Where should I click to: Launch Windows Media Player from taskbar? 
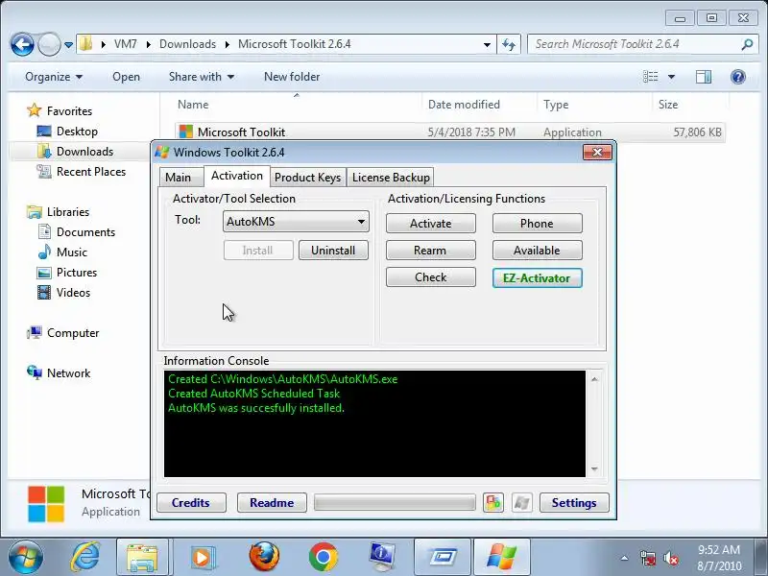pos(202,557)
